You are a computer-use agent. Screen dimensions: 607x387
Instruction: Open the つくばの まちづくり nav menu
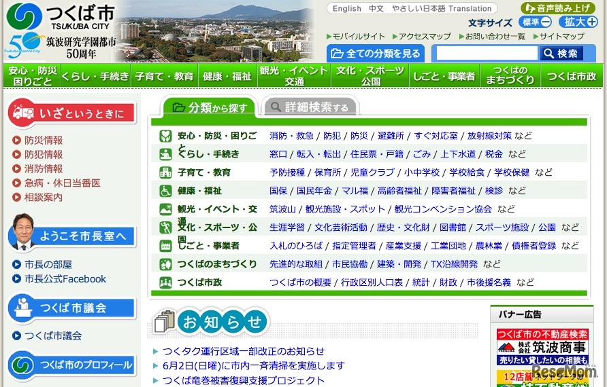[510, 75]
